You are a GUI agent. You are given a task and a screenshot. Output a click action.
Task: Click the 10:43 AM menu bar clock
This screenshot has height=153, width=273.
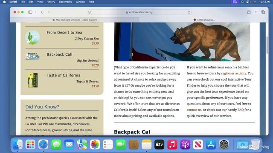(264, 2)
